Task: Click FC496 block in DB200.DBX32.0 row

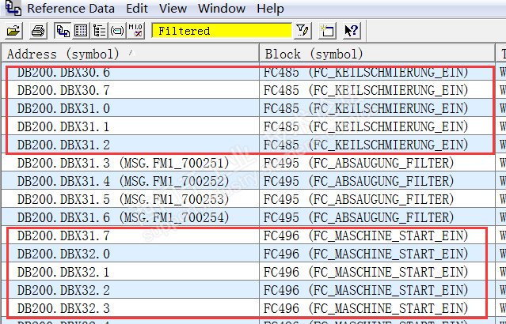Action: coord(366,254)
